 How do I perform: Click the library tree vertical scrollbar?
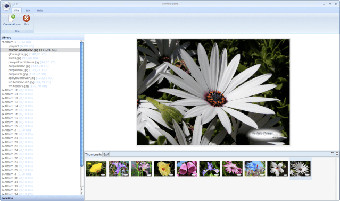pos(82,104)
